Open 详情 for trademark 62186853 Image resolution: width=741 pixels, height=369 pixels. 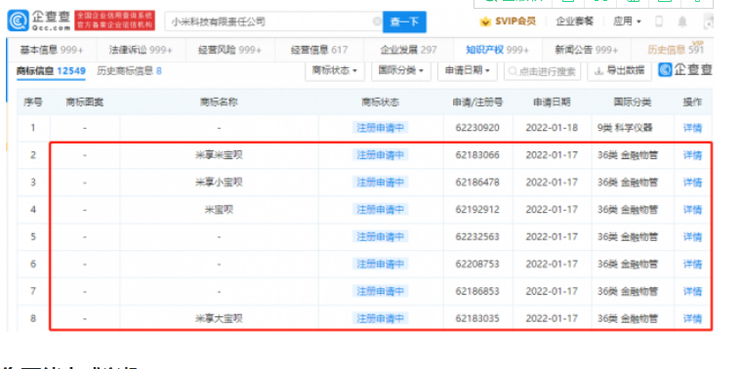pos(692,292)
